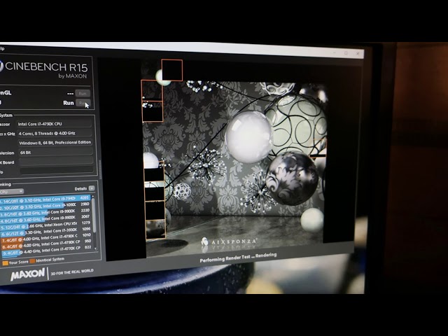Click the version field showing 64 Bit
The height and width of the screenshot is (336, 448).
pyautogui.click(x=56, y=153)
